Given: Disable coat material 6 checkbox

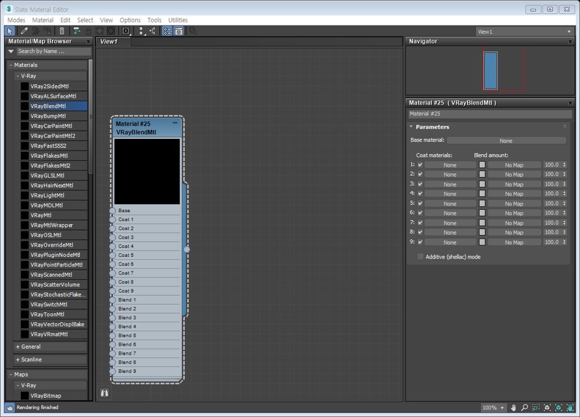Looking at the screenshot, I should pyautogui.click(x=420, y=213).
